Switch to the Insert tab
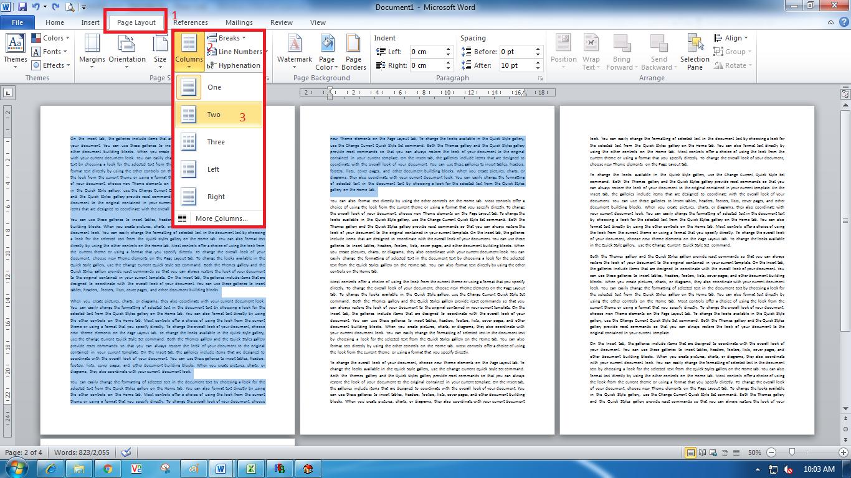The image size is (851, 478). [90, 22]
